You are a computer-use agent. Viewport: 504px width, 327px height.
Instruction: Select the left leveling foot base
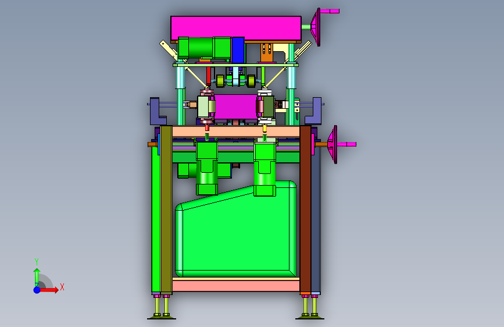162,318
